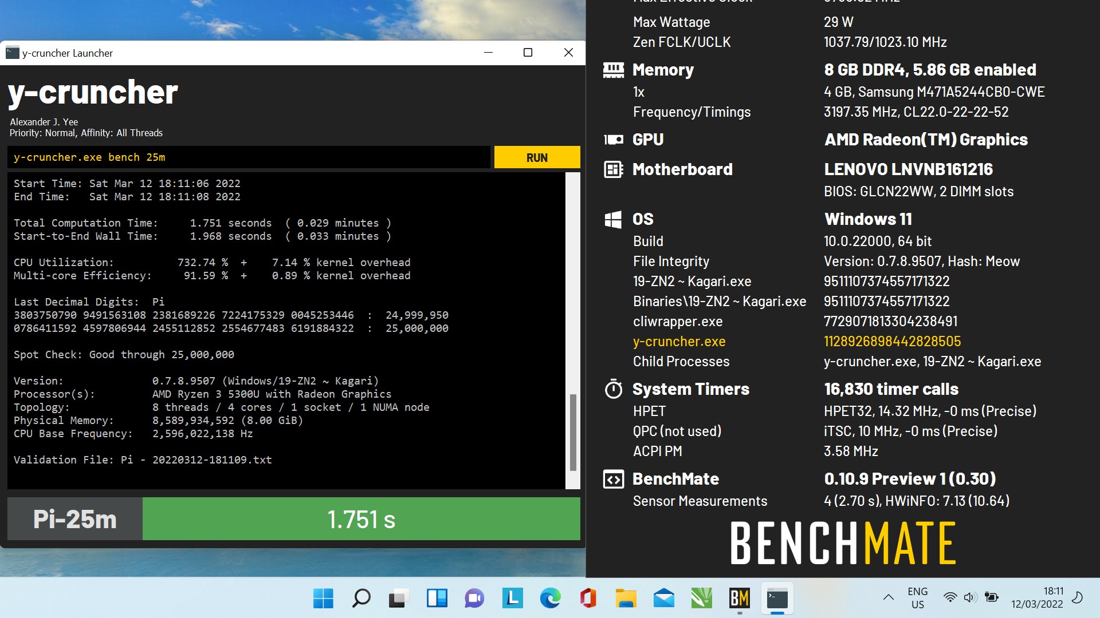Click the cliwrapper.exe entry
The height and width of the screenshot is (618, 1100).
678,322
